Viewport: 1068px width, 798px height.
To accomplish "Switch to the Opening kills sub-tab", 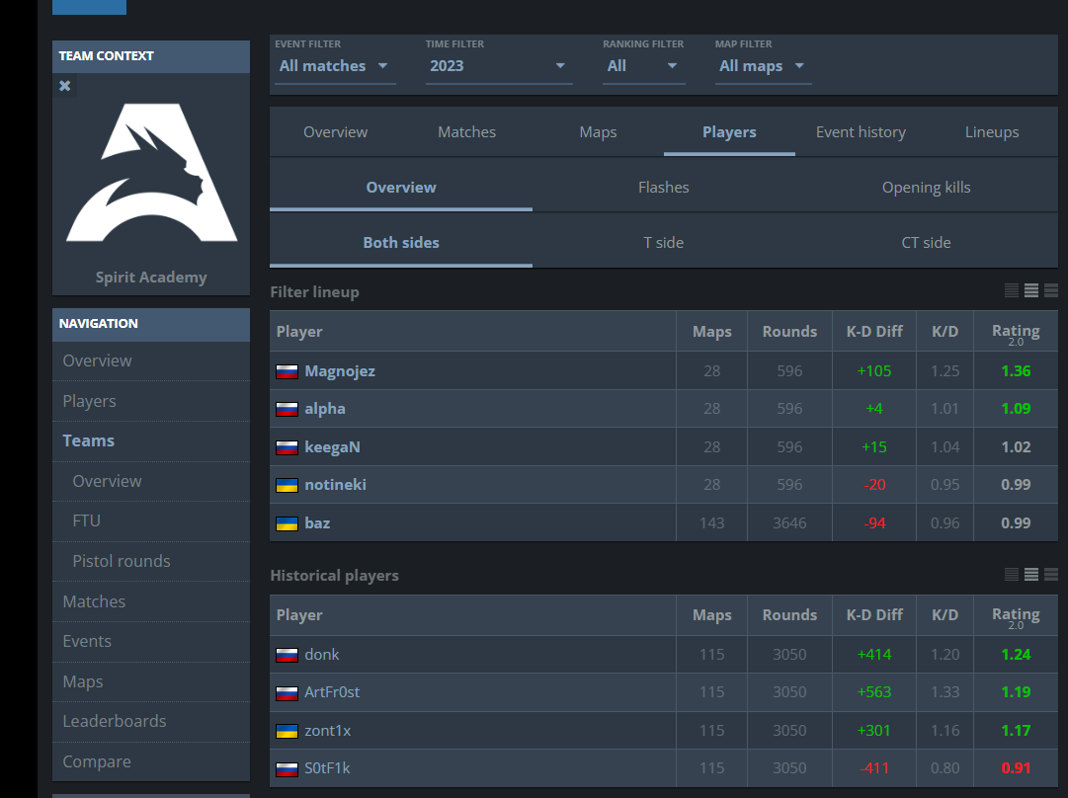I will (x=927, y=188).
